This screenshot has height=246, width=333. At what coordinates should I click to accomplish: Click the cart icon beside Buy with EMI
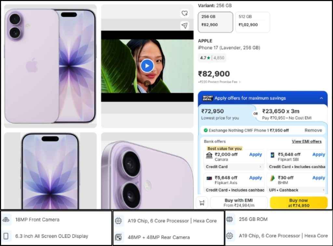[202, 202]
